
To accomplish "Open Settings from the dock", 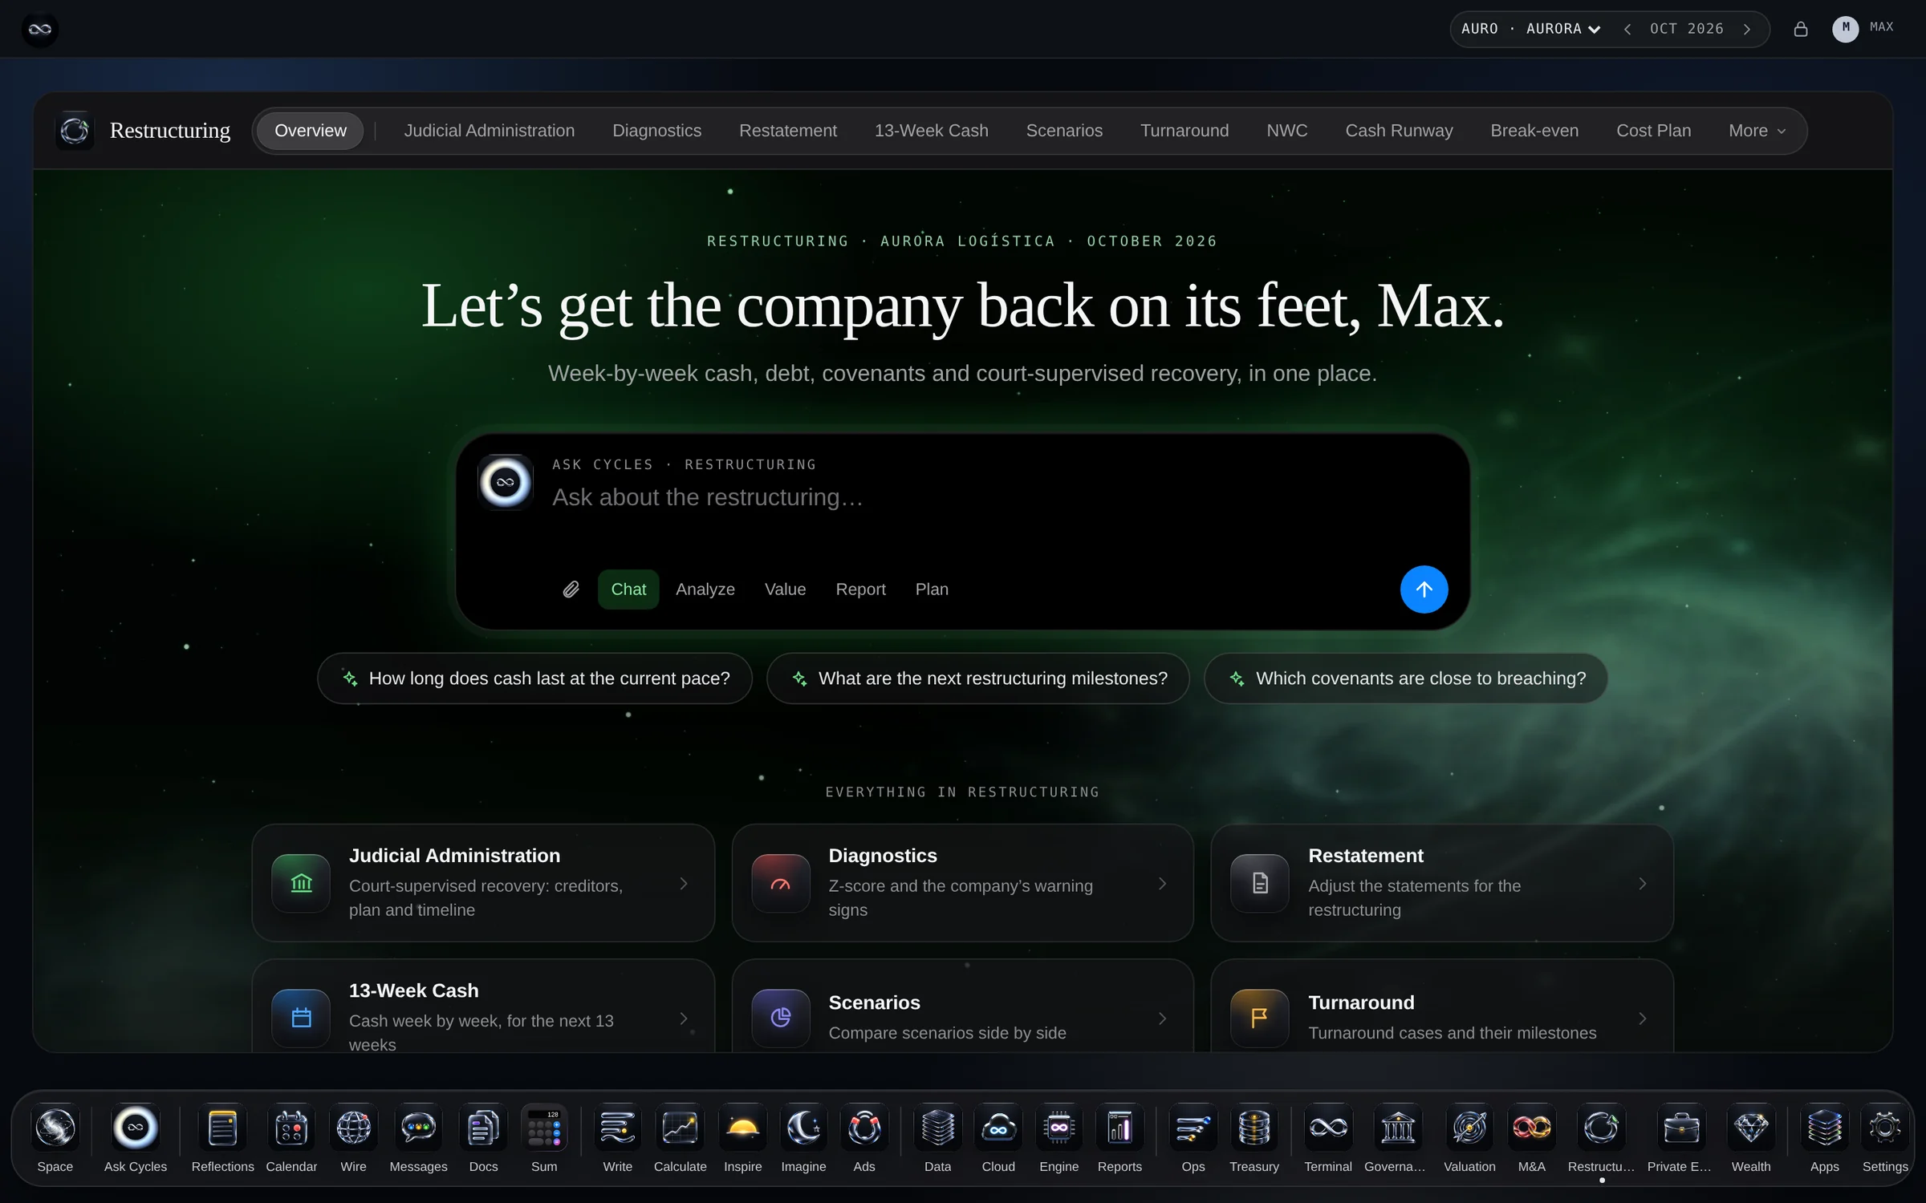I will coord(1884,1128).
